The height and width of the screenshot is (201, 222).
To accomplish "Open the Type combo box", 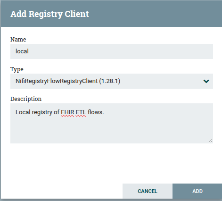I will pyautogui.click(x=112, y=81).
